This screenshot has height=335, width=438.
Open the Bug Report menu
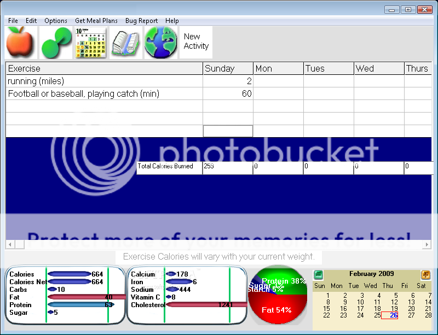click(141, 21)
